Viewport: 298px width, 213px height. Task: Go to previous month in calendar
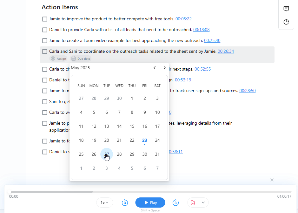tap(155, 68)
